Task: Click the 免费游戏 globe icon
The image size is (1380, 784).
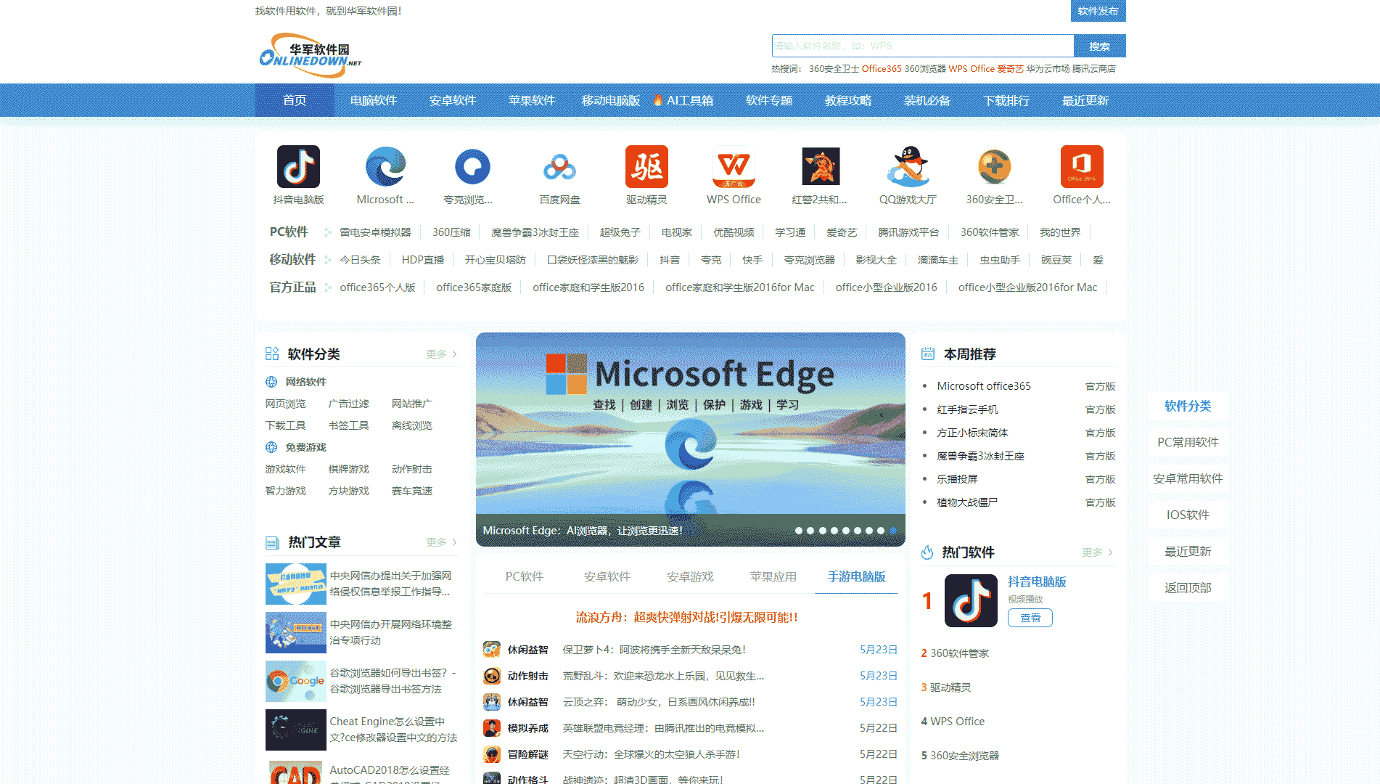Action: (x=271, y=447)
